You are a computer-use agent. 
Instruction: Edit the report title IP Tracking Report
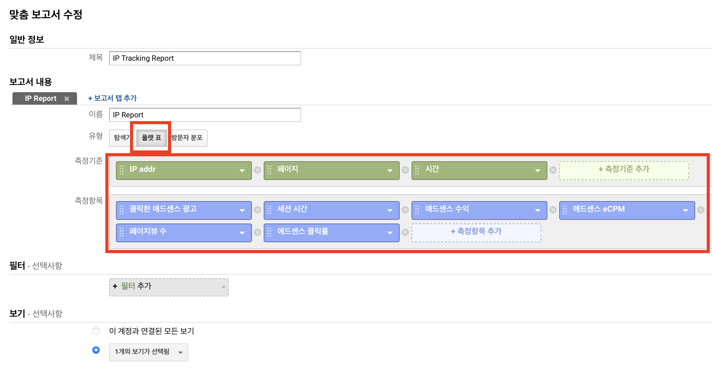(204, 58)
